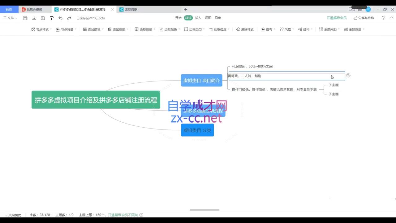Open the 节点样式 dropdown
Image resolution: width=396 pixels, height=223 pixels.
pos(41,29)
